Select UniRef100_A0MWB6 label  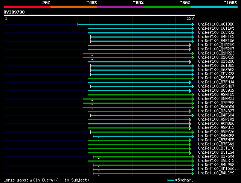tap(216, 124)
